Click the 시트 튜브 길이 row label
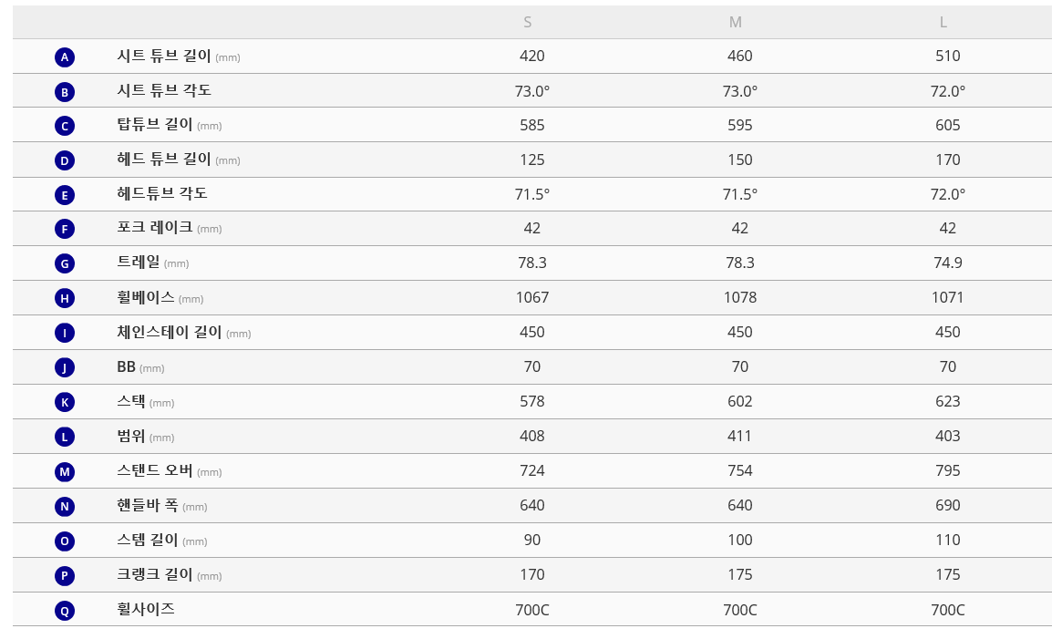This screenshot has width=1062, height=639. [164, 57]
